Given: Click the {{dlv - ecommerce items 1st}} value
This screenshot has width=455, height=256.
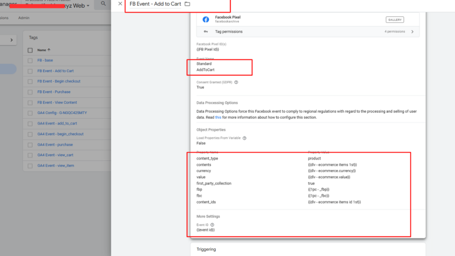Looking at the screenshot, I should [332, 164].
